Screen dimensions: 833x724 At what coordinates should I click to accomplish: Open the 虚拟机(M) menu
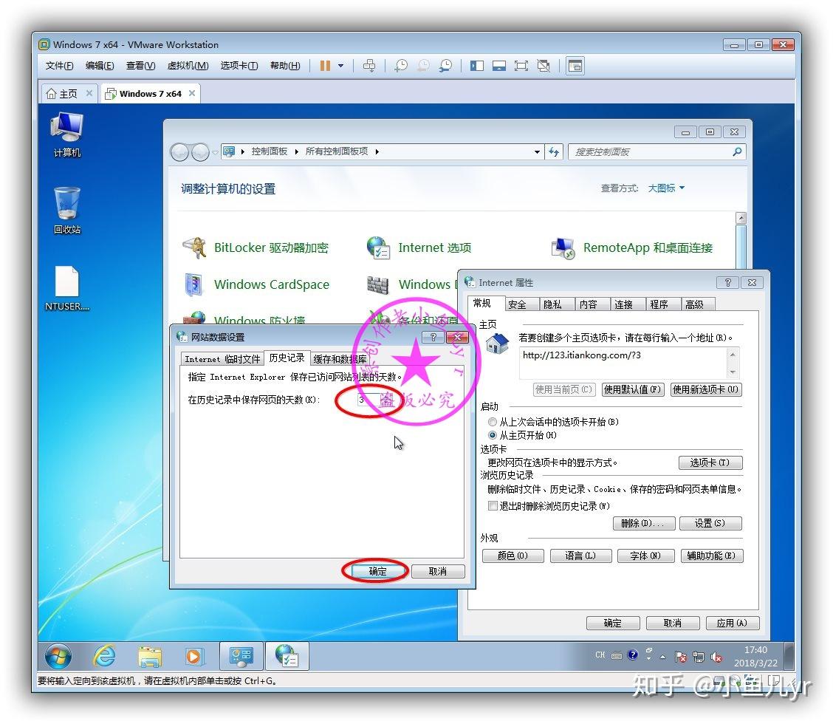(x=188, y=66)
